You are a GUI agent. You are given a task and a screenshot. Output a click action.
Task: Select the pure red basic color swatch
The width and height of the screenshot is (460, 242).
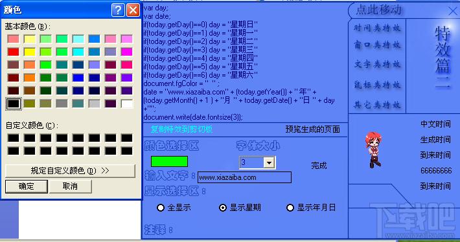tap(14, 52)
